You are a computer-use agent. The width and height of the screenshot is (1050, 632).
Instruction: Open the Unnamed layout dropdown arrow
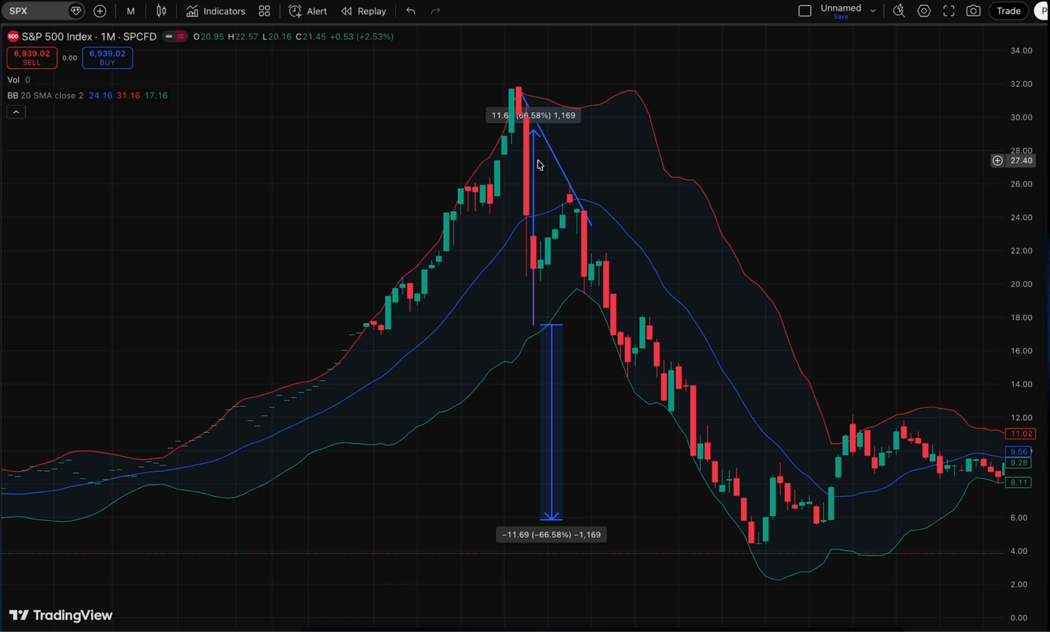coord(873,11)
